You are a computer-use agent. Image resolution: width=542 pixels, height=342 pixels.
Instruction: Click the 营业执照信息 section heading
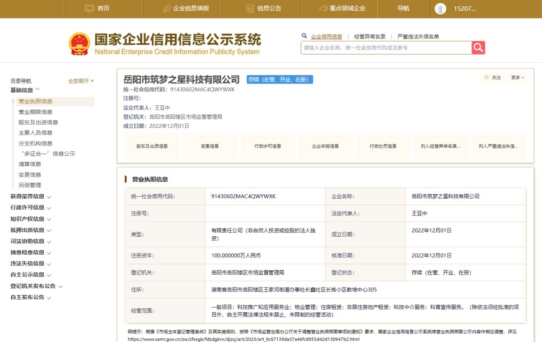(150, 179)
